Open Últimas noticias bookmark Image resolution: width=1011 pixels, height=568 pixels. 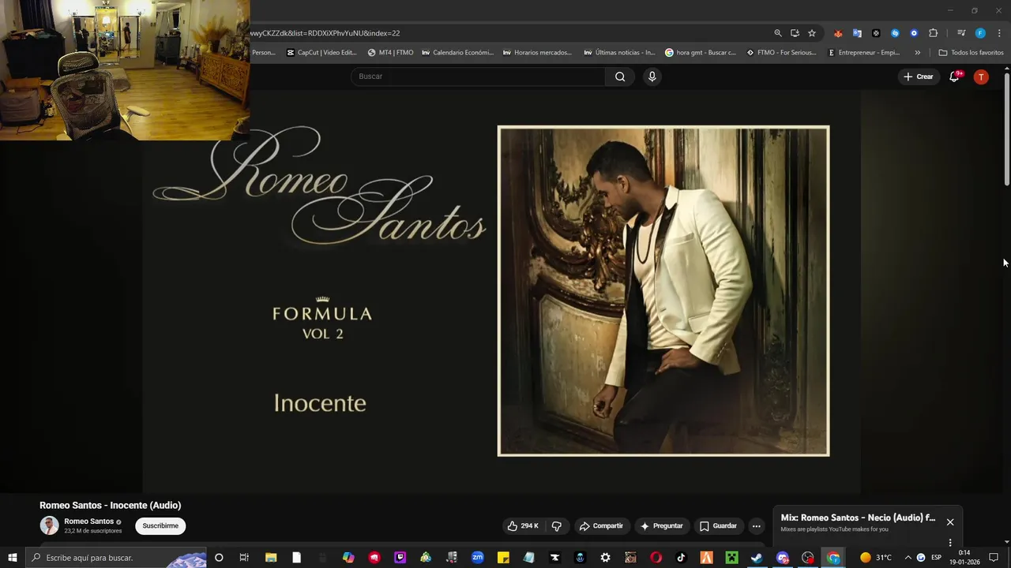(619, 53)
